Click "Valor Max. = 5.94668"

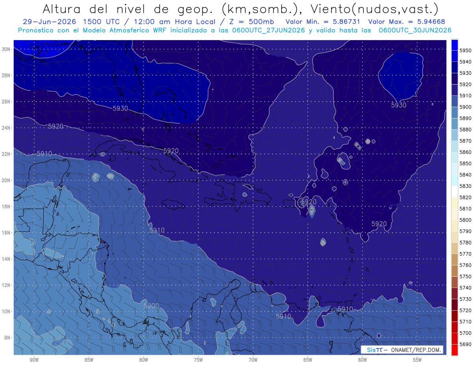tap(406, 22)
